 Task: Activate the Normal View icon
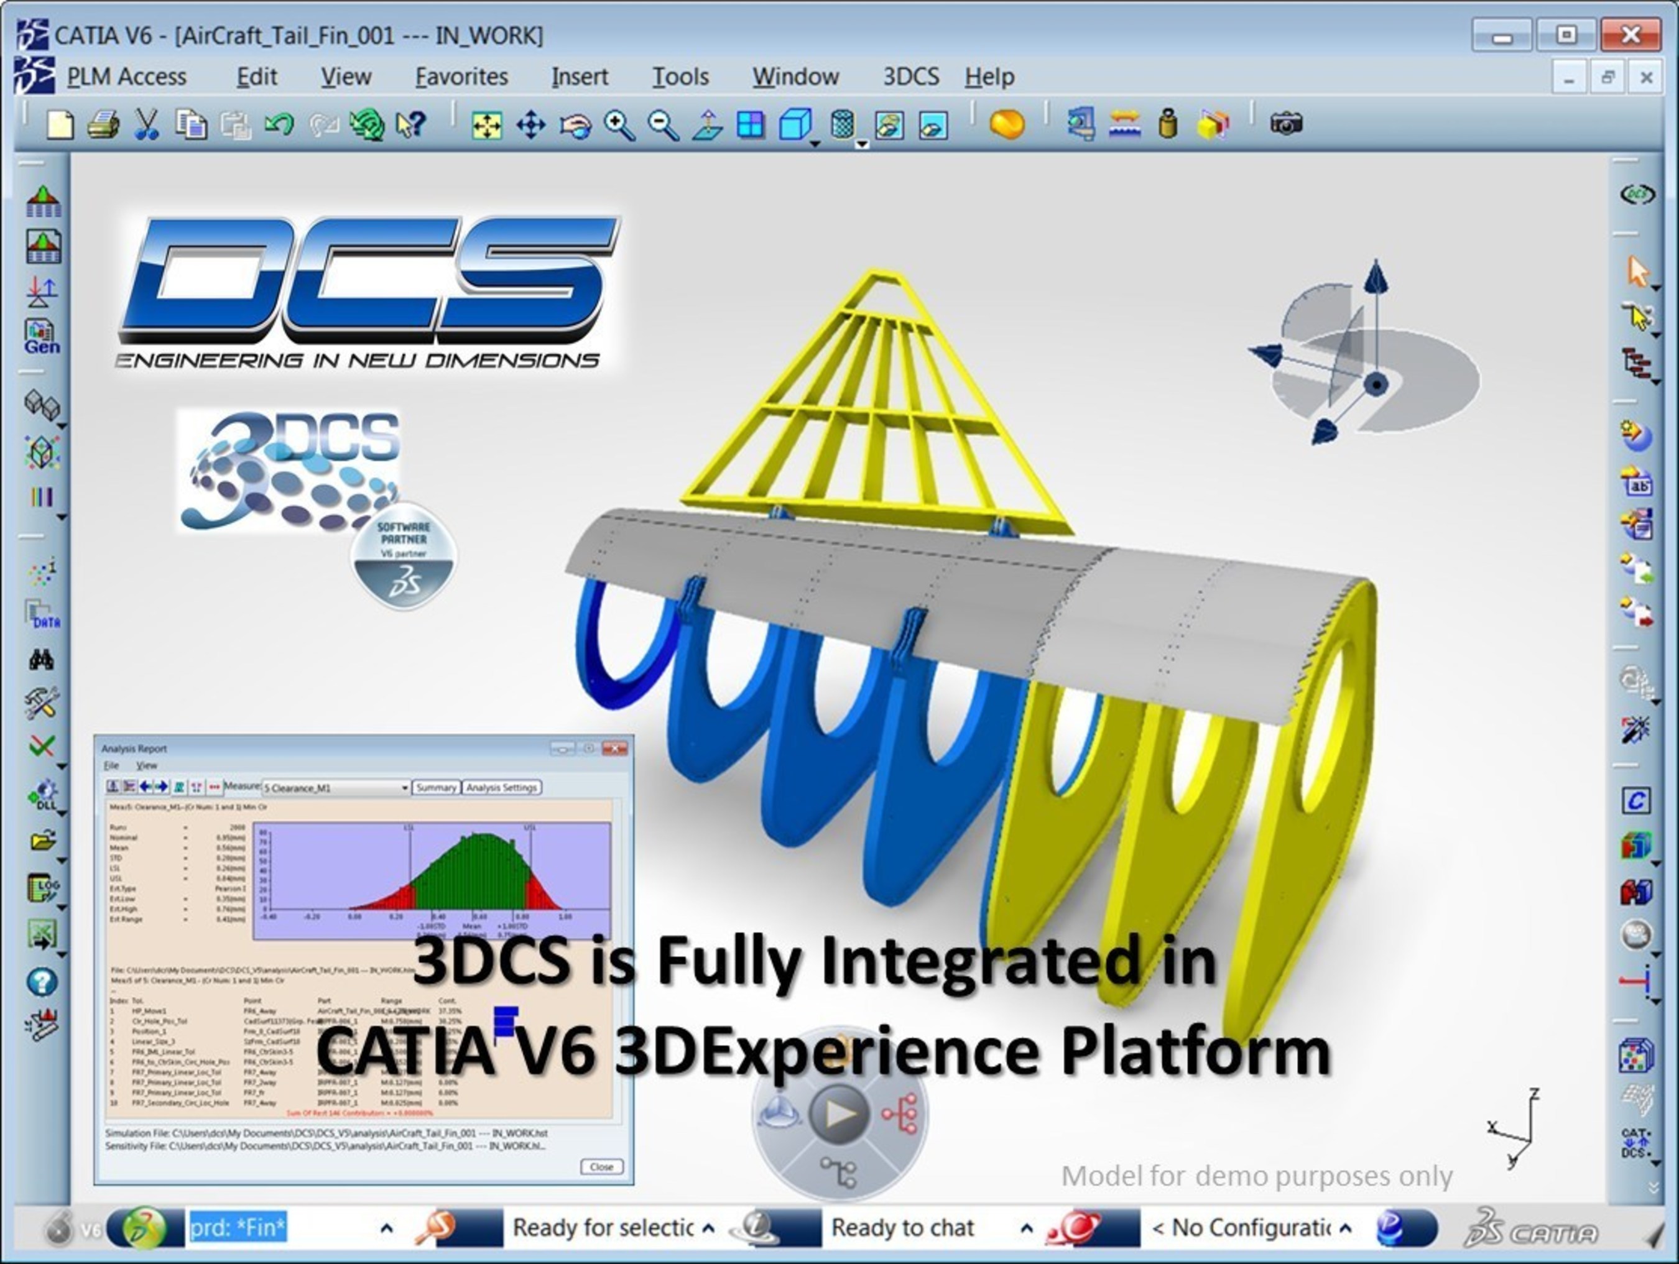pyautogui.click(x=708, y=125)
